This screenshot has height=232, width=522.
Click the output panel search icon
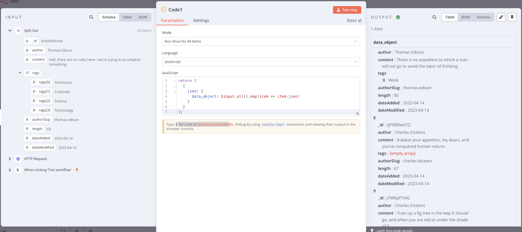(x=434, y=17)
